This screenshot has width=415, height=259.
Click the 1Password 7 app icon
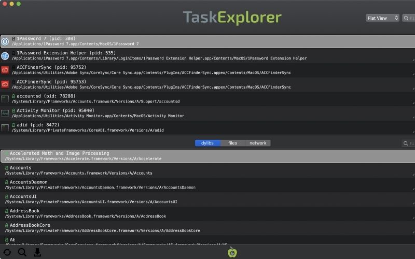5,41
